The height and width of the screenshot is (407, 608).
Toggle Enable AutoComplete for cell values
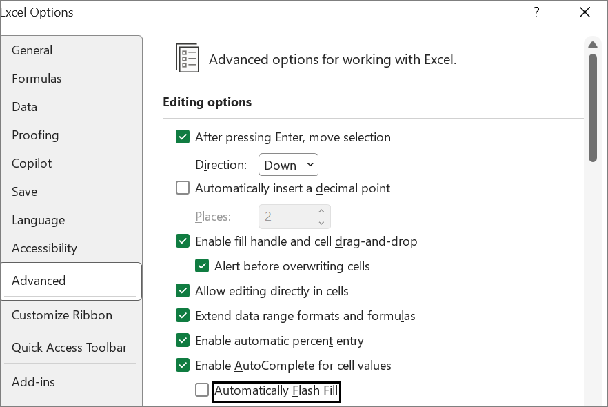183,366
